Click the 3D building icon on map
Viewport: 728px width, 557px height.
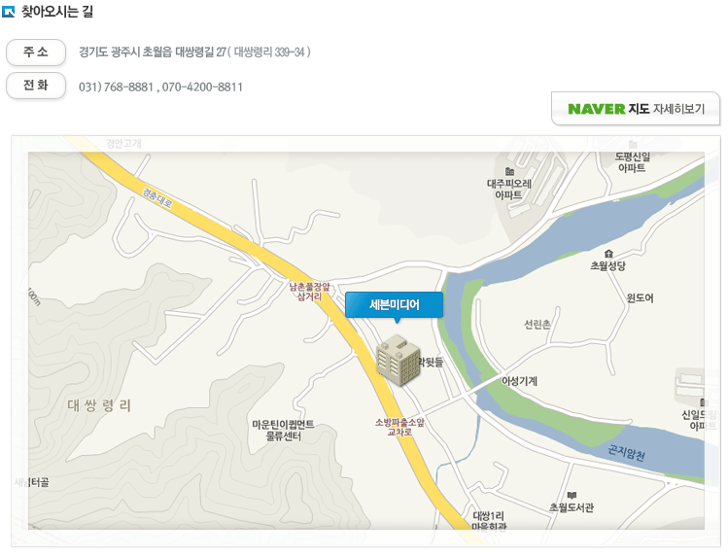tap(399, 361)
